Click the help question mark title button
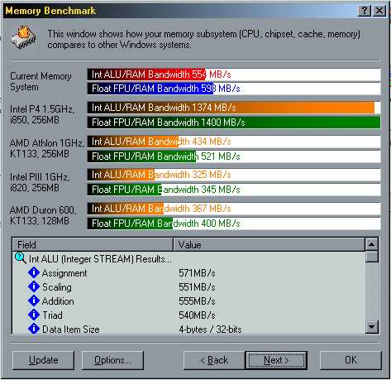The height and width of the screenshot is (380, 391). pyautogui.click(x=365, y=11)
